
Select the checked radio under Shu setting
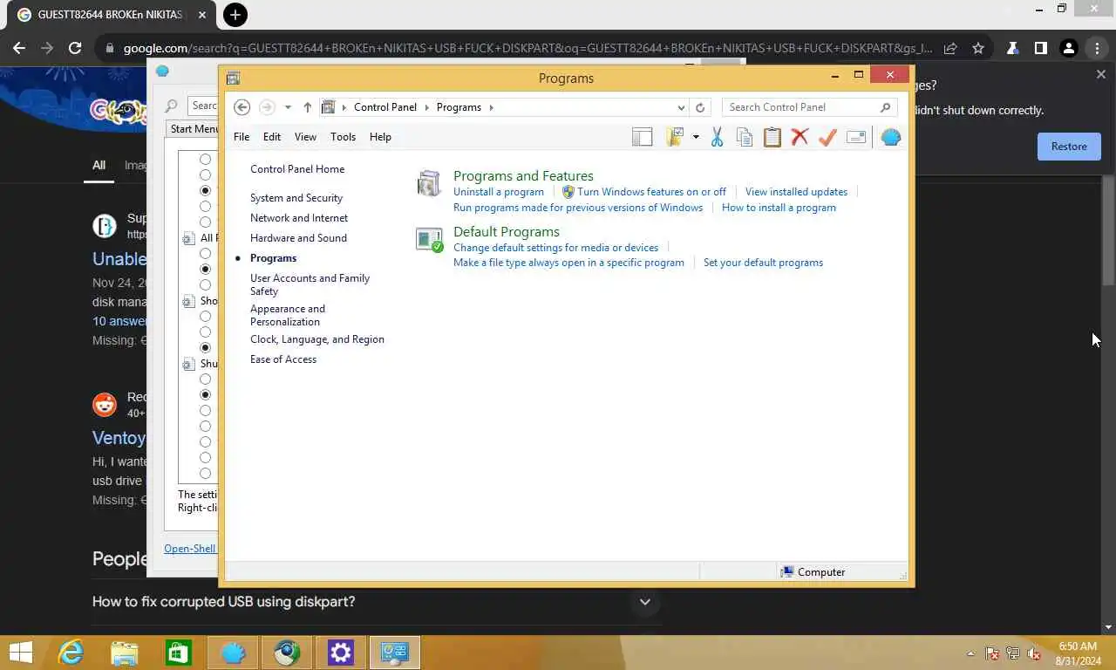tap(206, 395)
